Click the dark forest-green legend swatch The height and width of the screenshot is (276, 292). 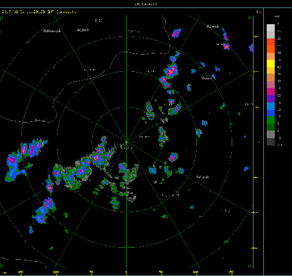pos(271,127)
